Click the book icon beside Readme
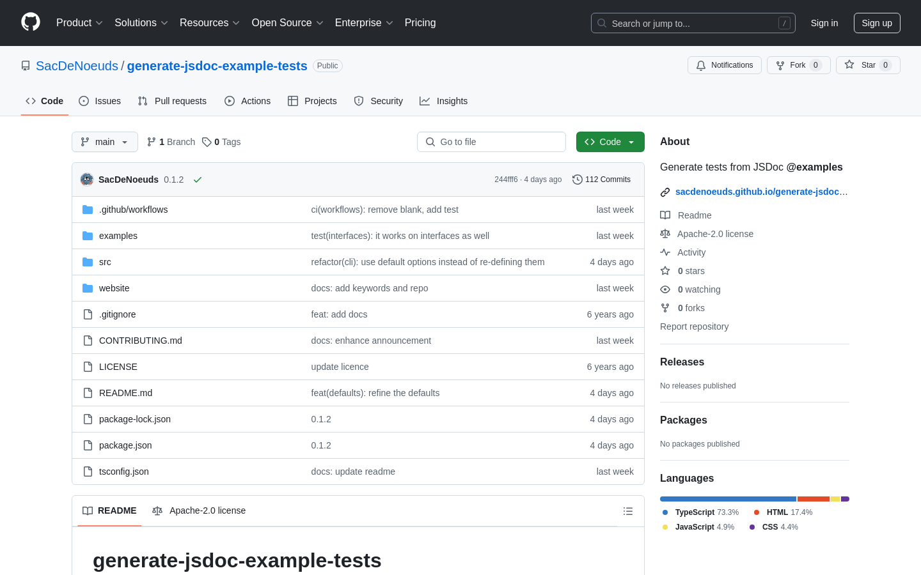This screenshot has height=575, width=921. pyautogui.click(x=665, y=215)
